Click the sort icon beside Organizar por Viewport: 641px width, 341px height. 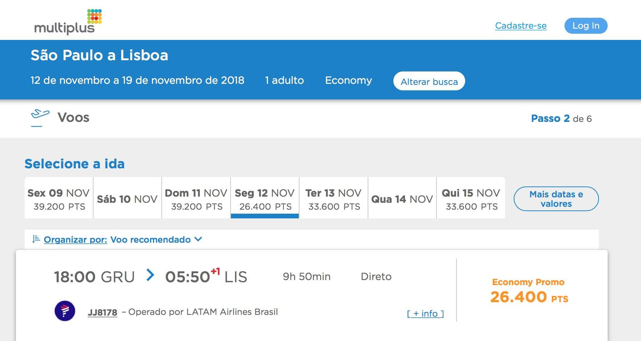click(x=36, y=239)
